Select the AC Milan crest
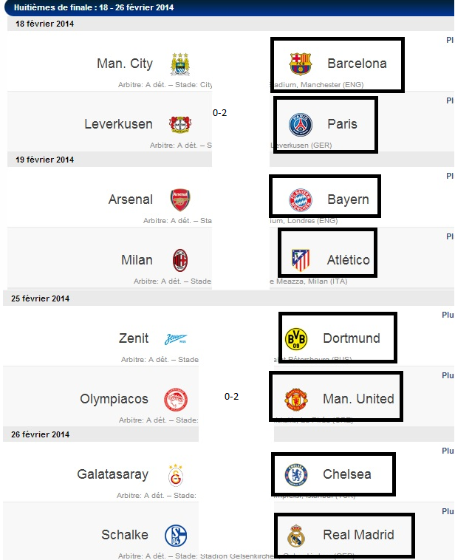Image resolution: width=455 pixels, height=560 pixels. coord(180,260)
